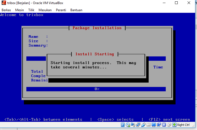Click the '<Tab>/<Alt-Tab> between elements' hint

click(x=43, y=119)
